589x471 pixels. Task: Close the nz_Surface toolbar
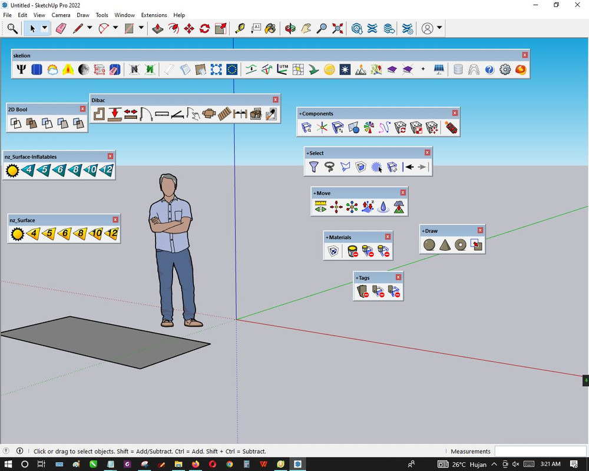point(115,220)
